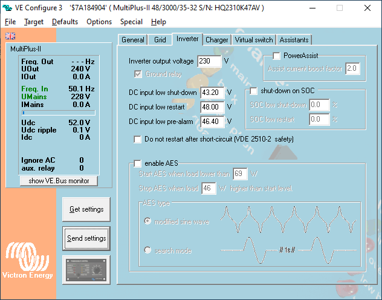Click the Ignore AC status value
The height and width of the screenshot is (300, 382).
[82, 160]
